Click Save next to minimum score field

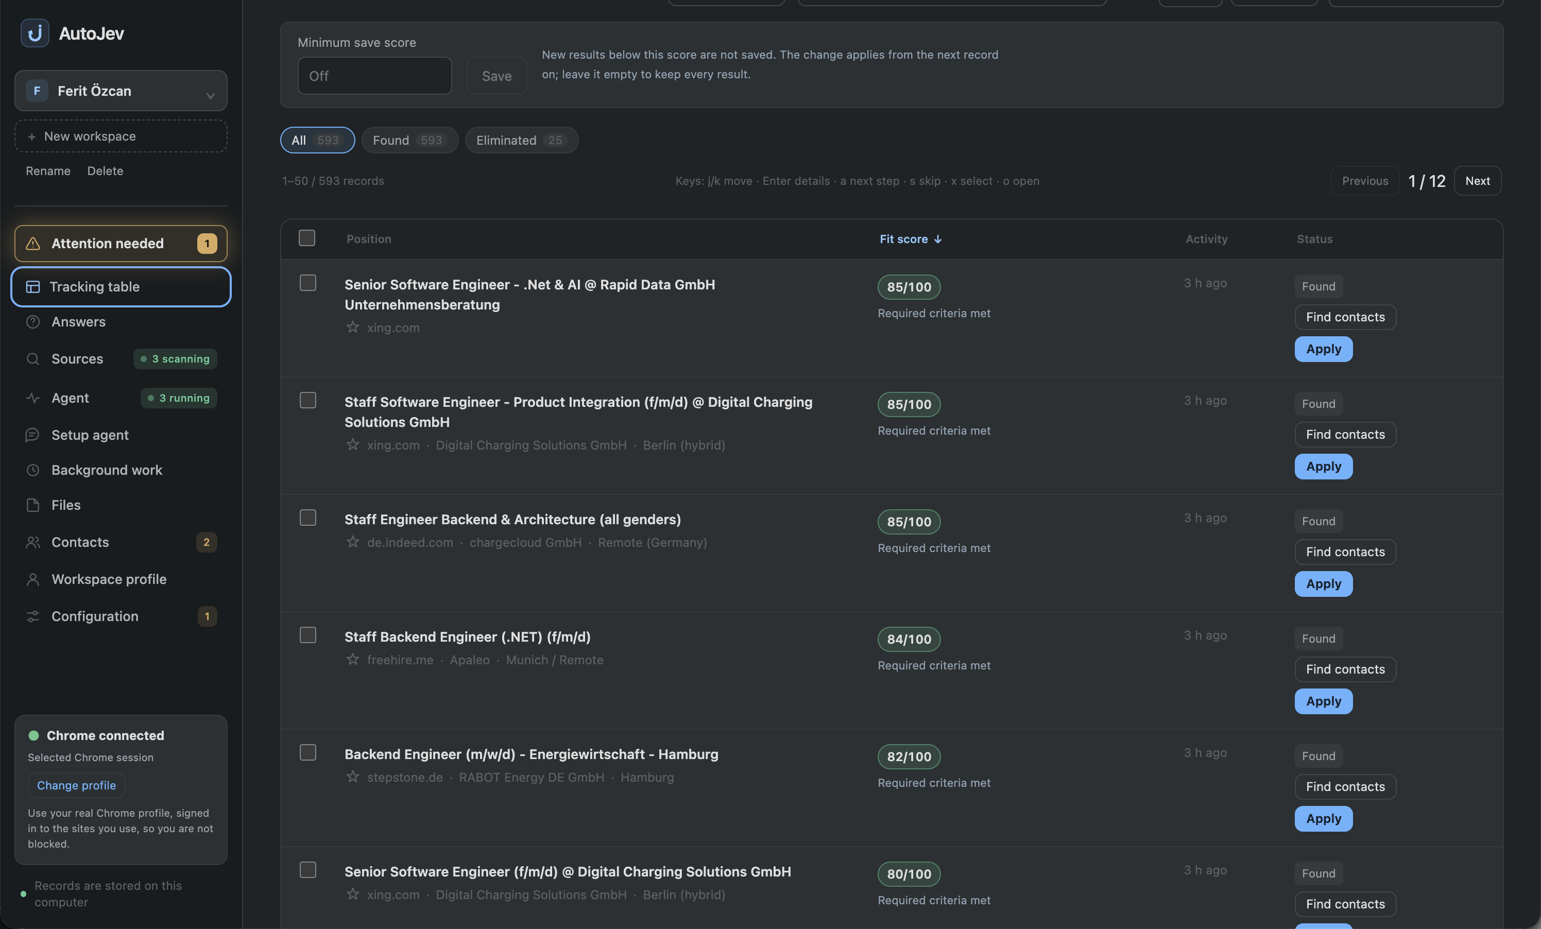pyautogui.click(x=496, y=76)
